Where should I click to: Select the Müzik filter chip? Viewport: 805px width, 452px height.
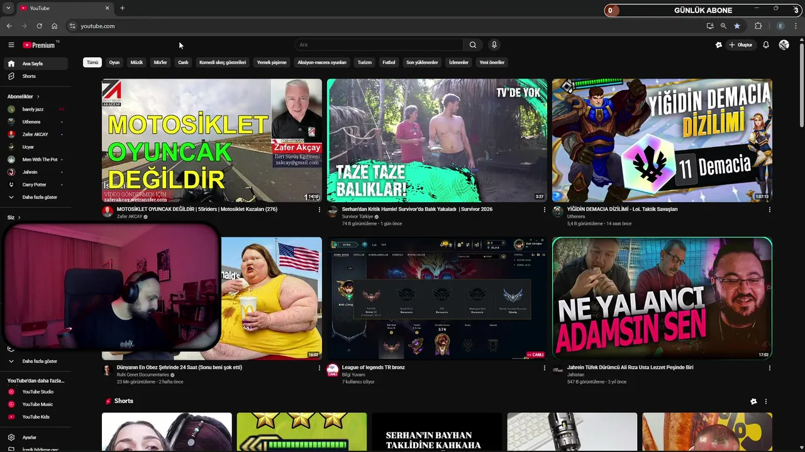136,62
